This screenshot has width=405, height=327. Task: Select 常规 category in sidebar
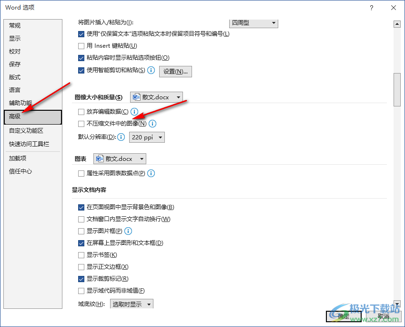pyautogui.click(x=33, y=26)
